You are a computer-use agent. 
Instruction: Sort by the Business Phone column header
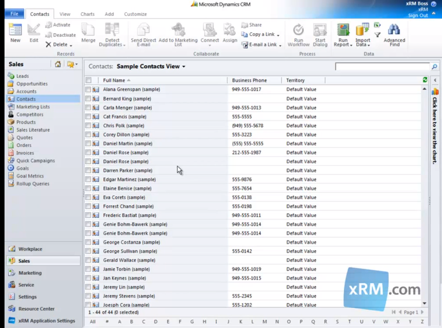(249, 80)
